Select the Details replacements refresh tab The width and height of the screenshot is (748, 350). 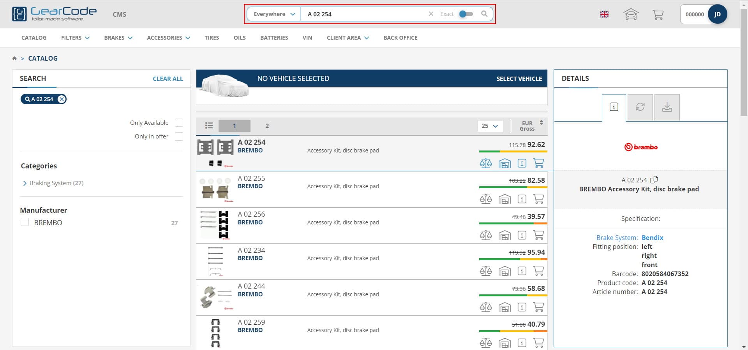tap(640, 107)
